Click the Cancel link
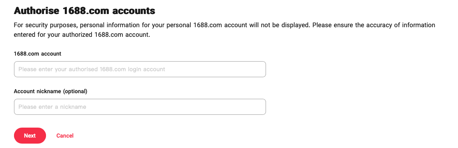The image size is (458, 148). [65, 136]
